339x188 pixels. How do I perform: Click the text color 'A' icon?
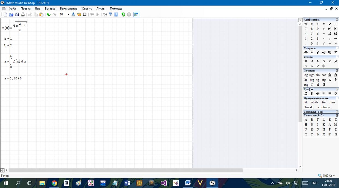pos(73,14)
